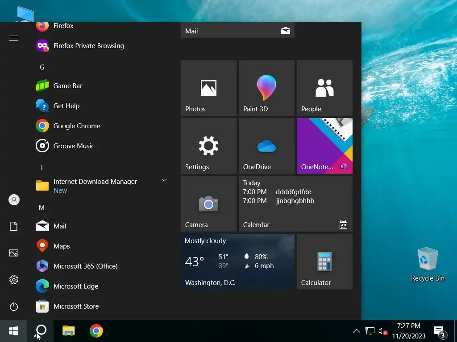Image resolution: width=457 pixels, height=342 pixels.
Task: Open Documents from Start sidebar
Action: (x=14, y=226)
